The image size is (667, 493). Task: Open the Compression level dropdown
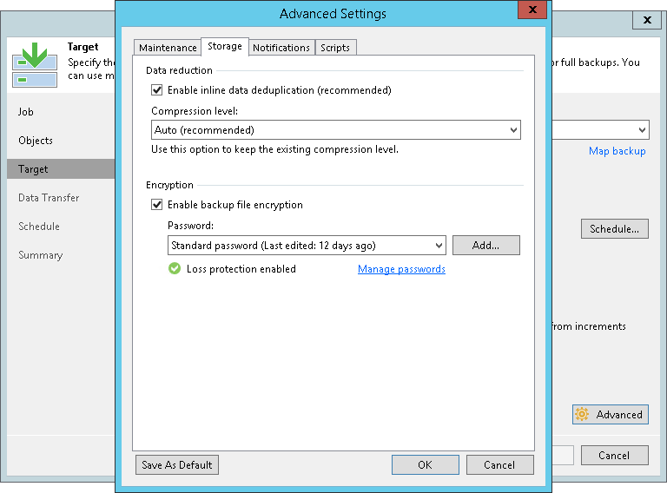pyautogui.click(x=335, y=130)
